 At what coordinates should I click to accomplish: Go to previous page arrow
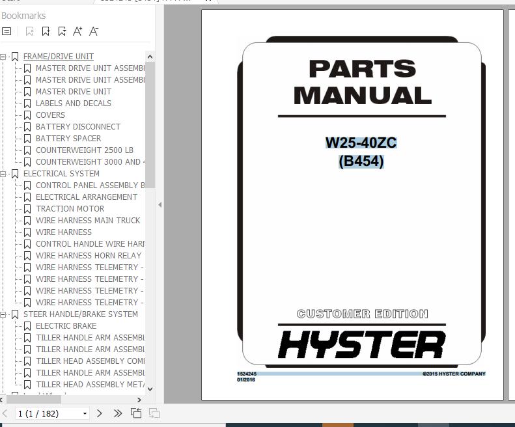click(5, 413)
